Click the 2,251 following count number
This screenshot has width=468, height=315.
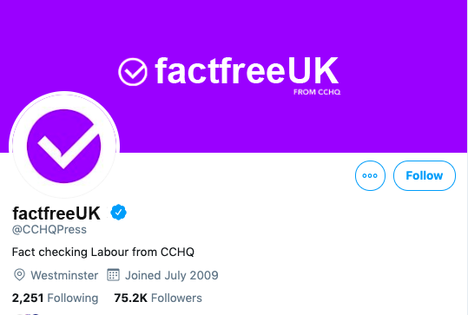(28, 298)
